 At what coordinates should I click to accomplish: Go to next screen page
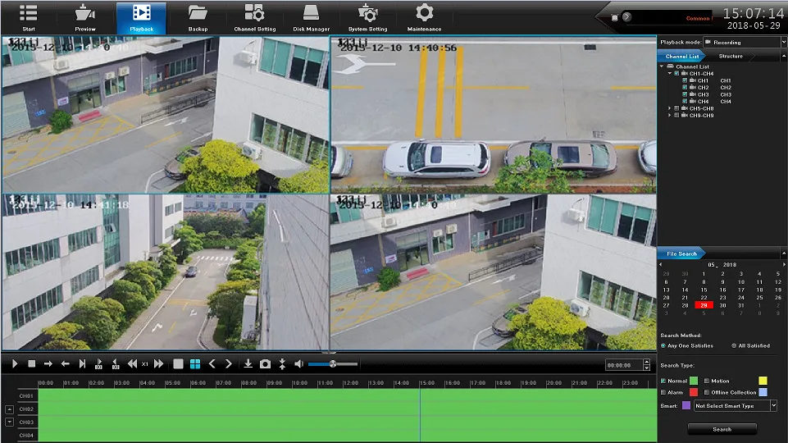pos(228,363)
